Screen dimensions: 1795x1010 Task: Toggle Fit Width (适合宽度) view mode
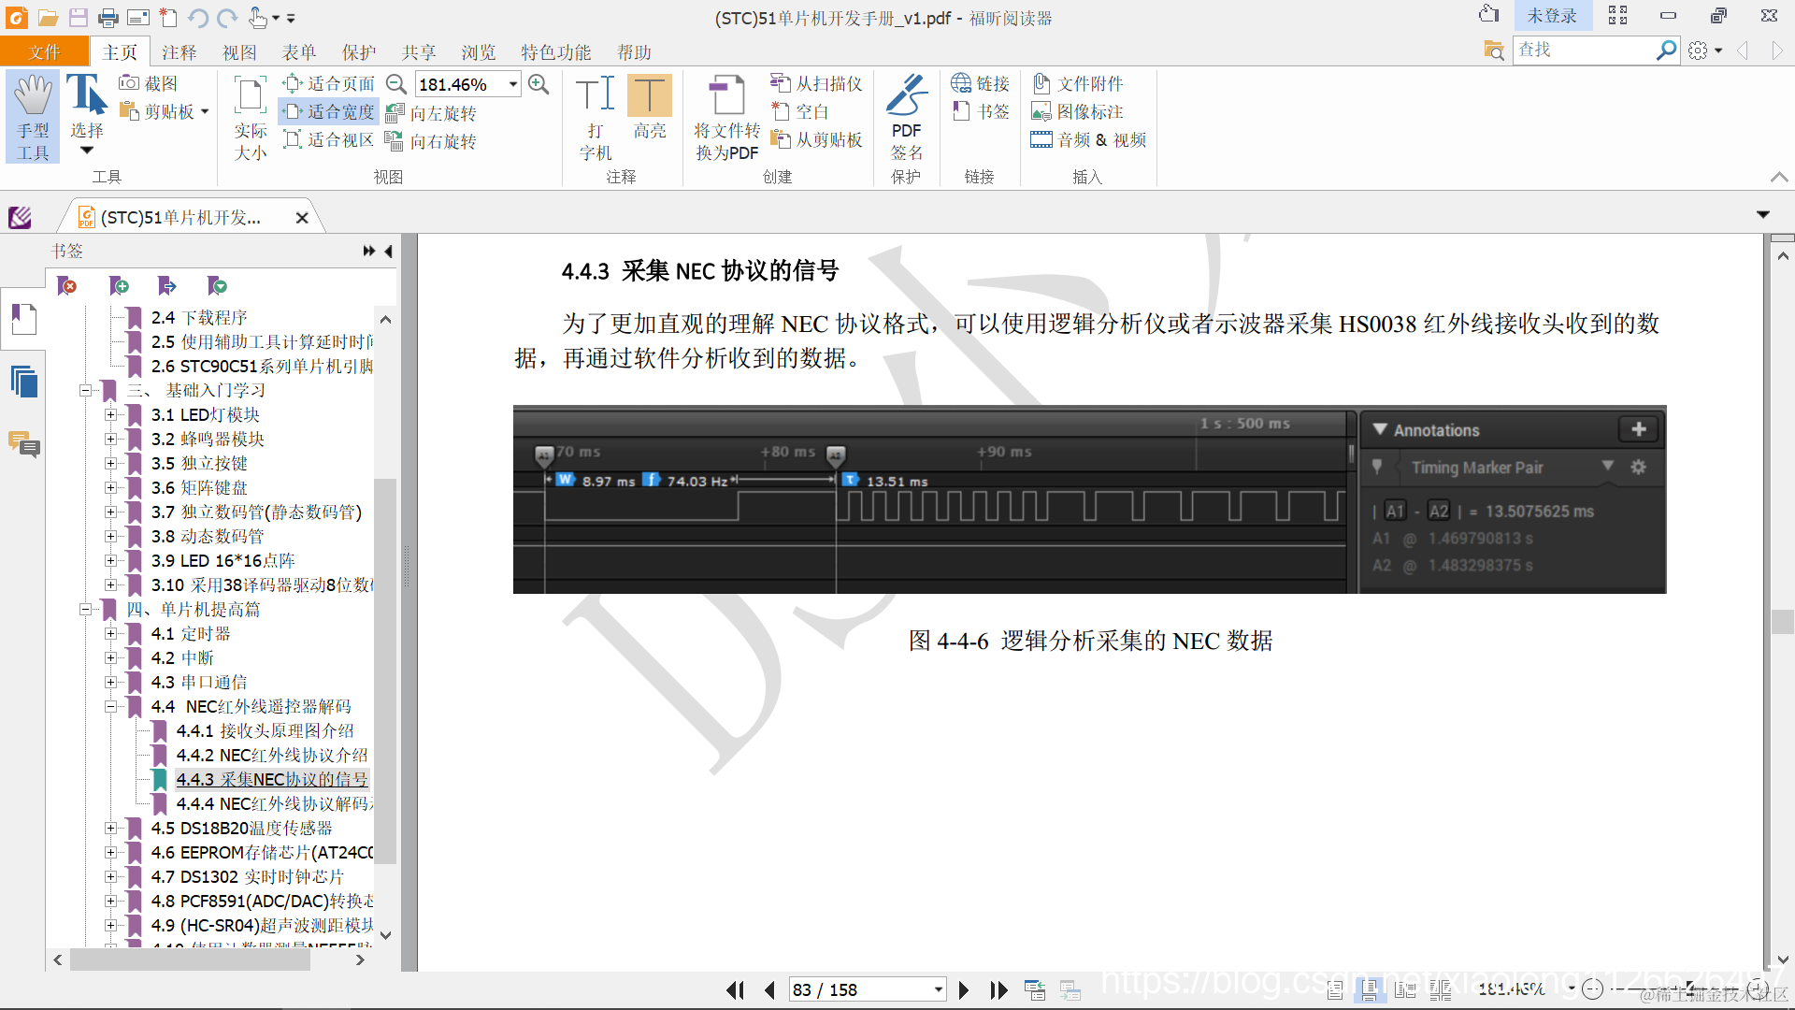tap(330, 112)
